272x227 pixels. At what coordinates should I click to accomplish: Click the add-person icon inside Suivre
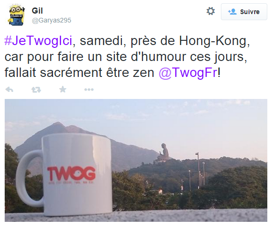click(232, 12)
